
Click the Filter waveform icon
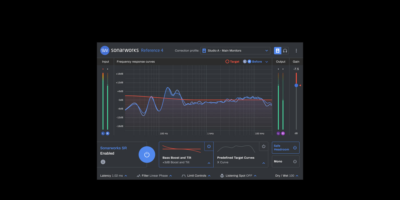click(x=139, y=176)
